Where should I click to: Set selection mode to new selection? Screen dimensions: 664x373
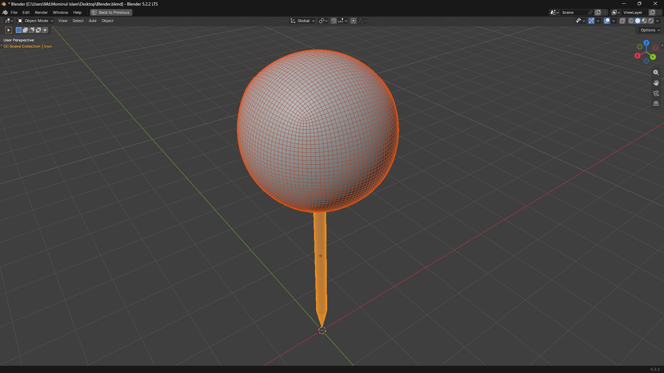click(x=19, y=30)
